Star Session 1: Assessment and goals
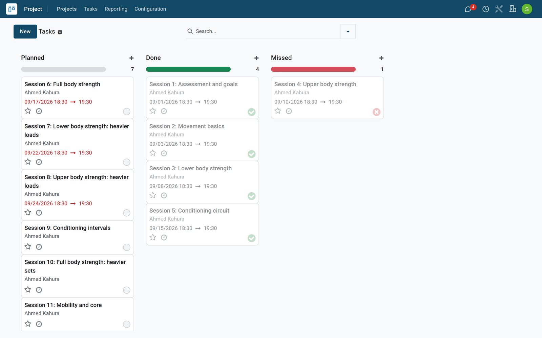This screenshot has height=338, width=542. pos(153,111)
